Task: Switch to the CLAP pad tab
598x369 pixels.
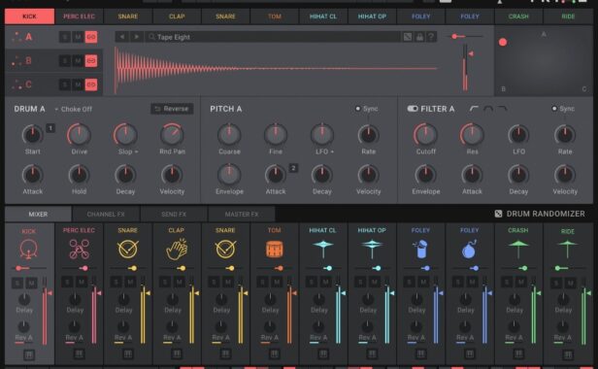Action: point(177,17)
